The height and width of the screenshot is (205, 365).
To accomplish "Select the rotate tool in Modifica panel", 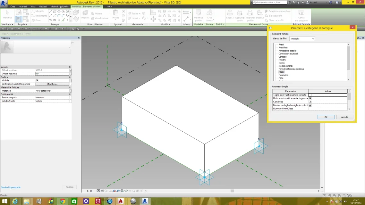I will coord(165,16).
